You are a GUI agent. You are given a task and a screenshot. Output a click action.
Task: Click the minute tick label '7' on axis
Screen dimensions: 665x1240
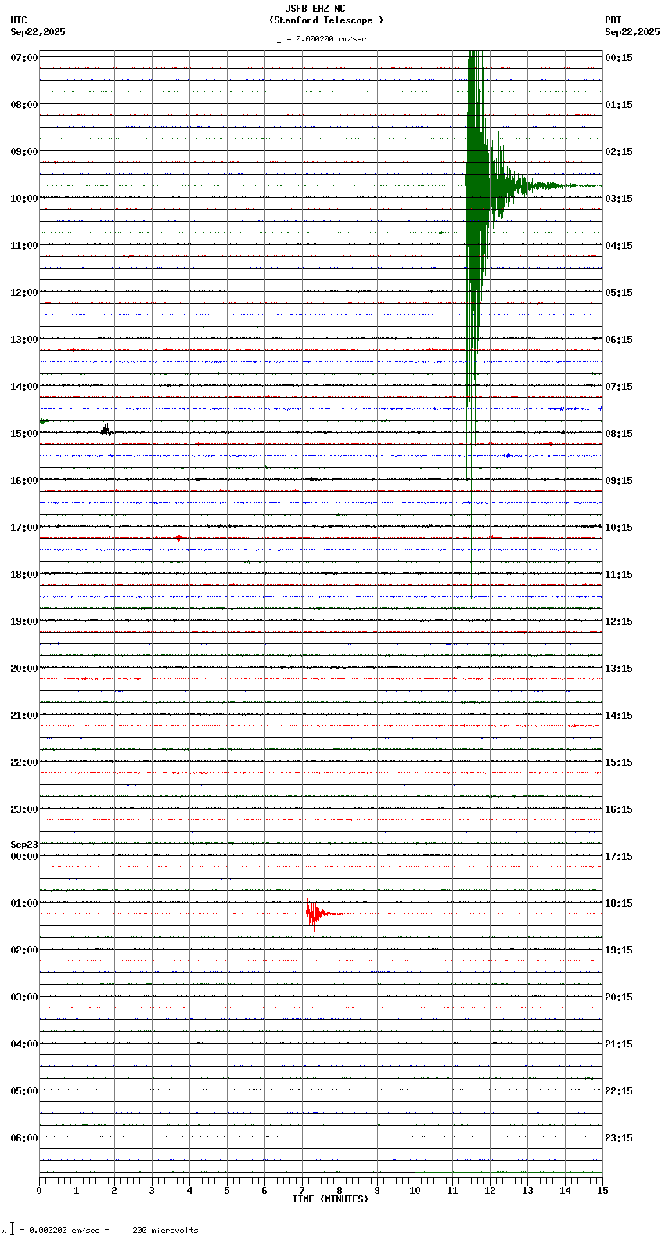(302, 1191)
